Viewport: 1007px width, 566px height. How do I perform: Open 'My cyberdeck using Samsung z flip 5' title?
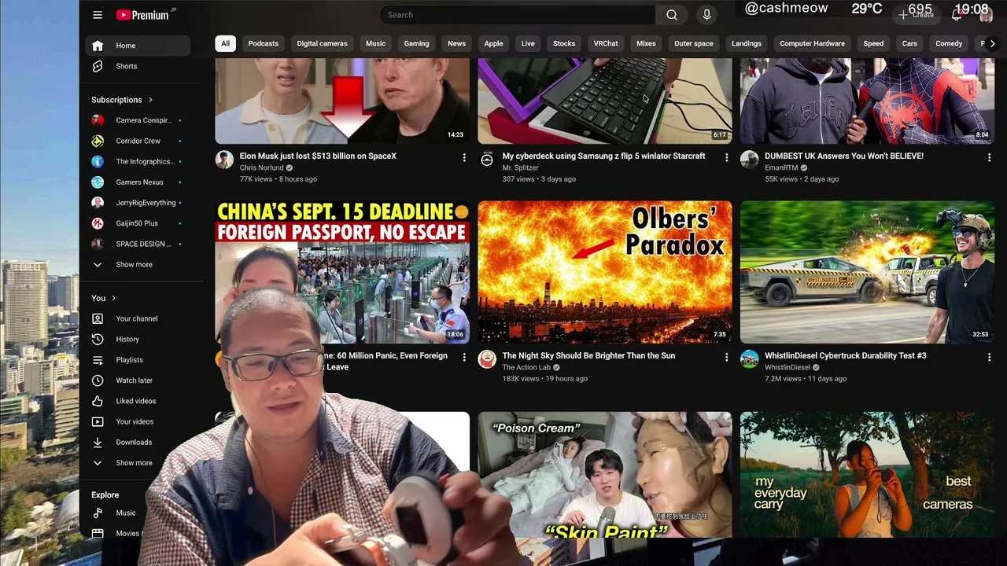tap(603, 156)
